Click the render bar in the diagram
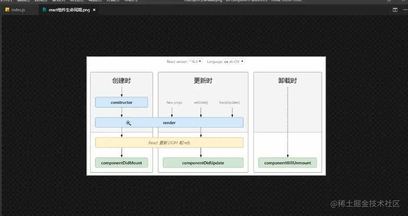 click(x=169, y=122)
